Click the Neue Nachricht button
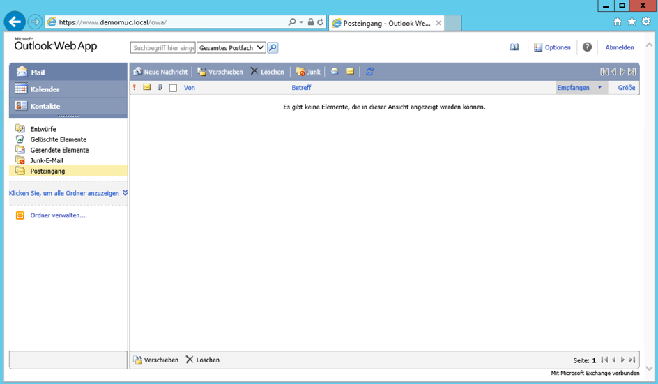 coord(160,72)
